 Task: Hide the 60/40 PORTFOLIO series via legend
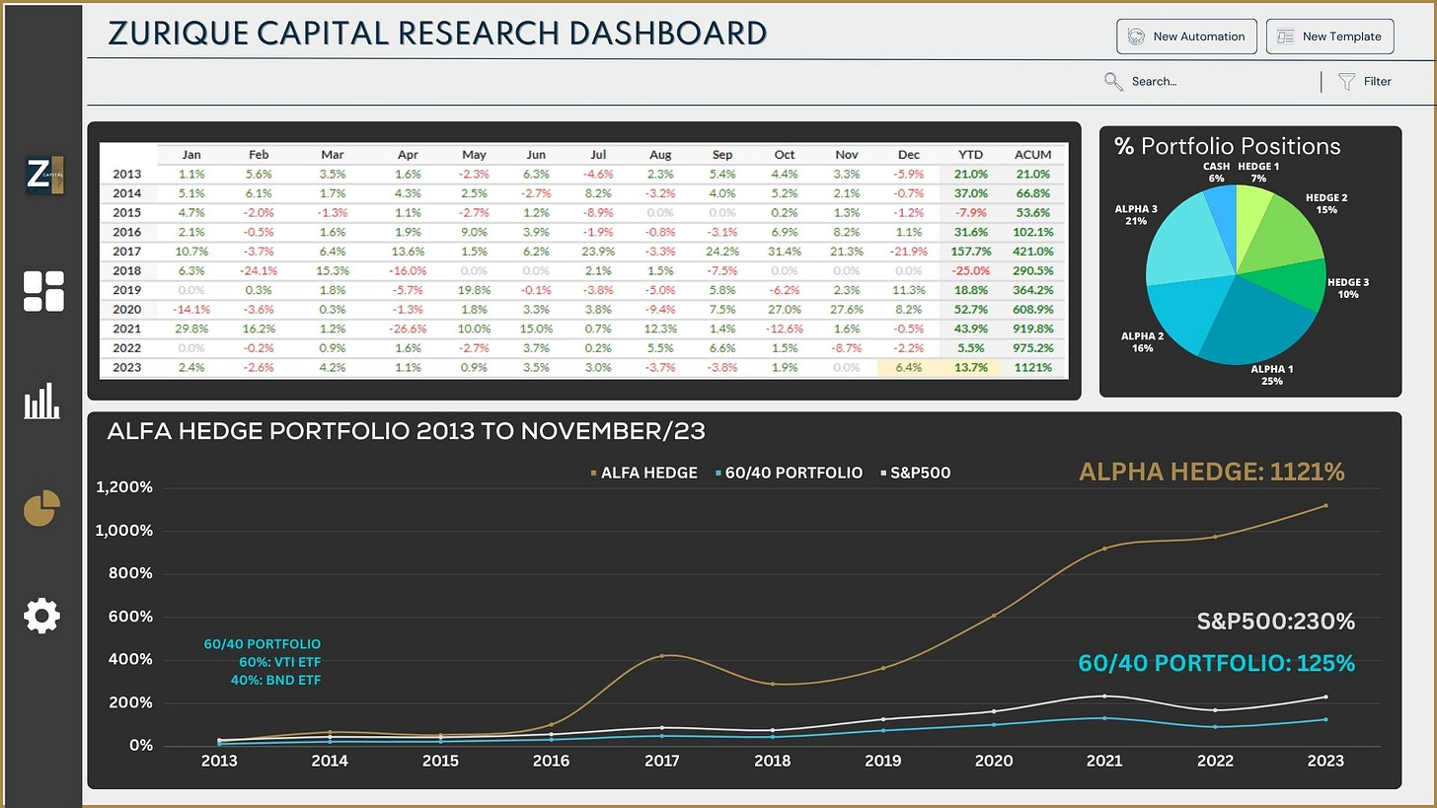coord(793,473)
